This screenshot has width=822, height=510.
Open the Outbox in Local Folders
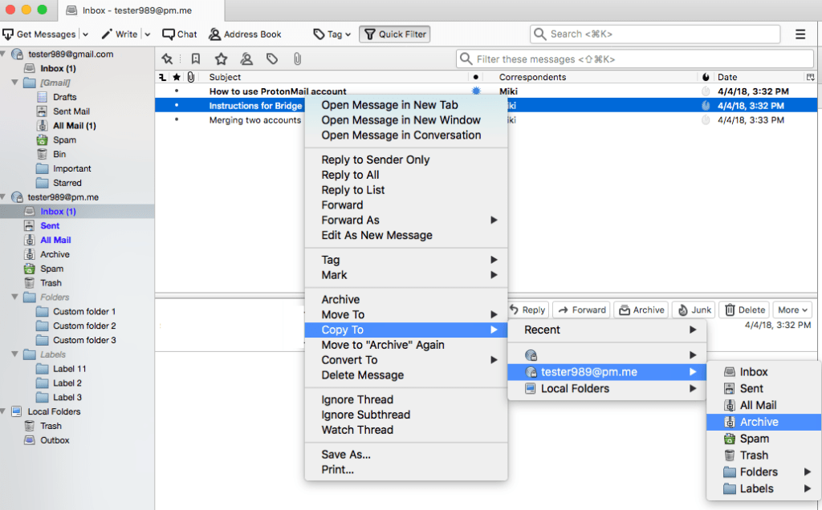tap(55, 440)
